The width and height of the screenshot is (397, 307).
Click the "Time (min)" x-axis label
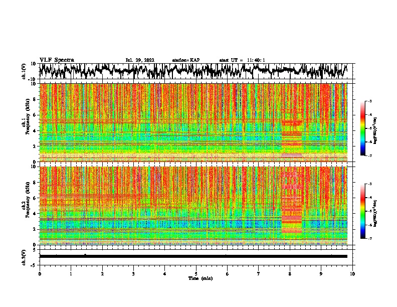(201, 278)
